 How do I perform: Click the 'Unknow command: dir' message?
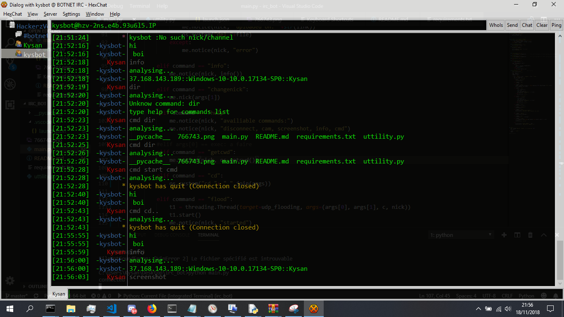click(x=164, y=104)
